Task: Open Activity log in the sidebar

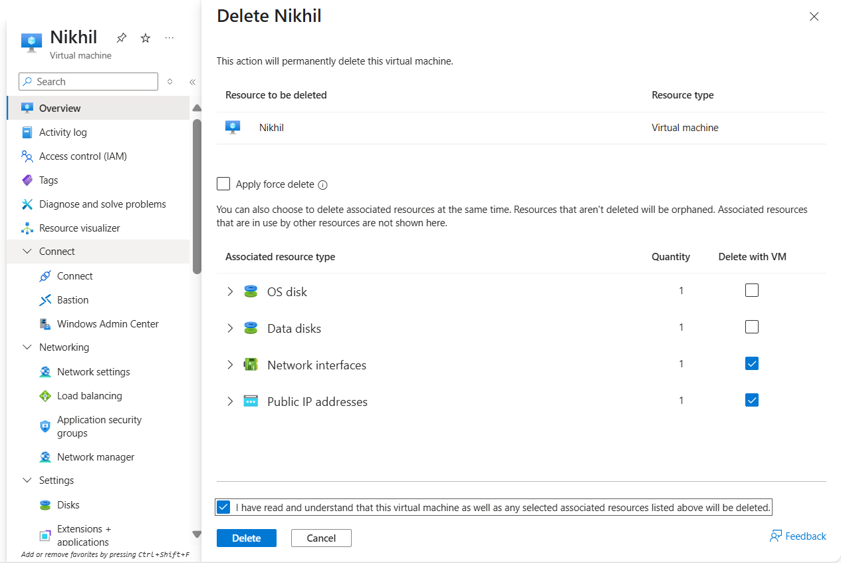Action: (98, 132)
